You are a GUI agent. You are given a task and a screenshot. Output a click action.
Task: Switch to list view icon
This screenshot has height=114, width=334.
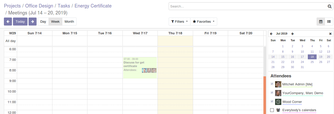(329, 22)
